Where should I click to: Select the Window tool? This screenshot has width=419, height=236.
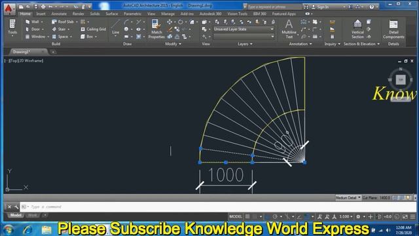coord(35,37)
